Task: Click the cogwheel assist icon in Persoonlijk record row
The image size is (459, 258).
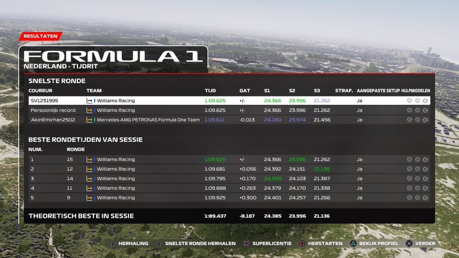Action: [x=418, y=110]
